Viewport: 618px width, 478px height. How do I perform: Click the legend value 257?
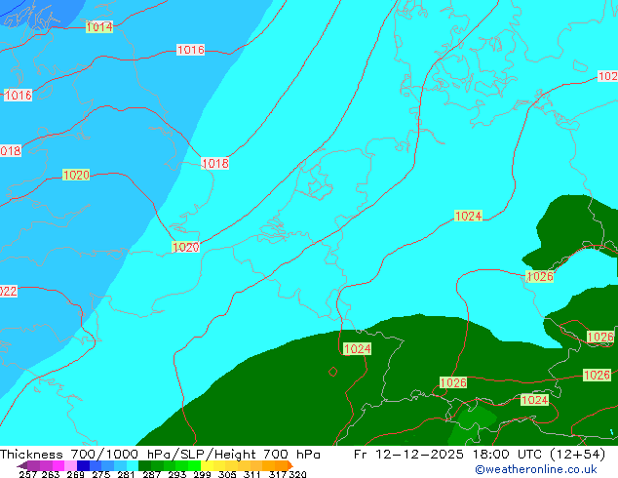tap(27, 474)
